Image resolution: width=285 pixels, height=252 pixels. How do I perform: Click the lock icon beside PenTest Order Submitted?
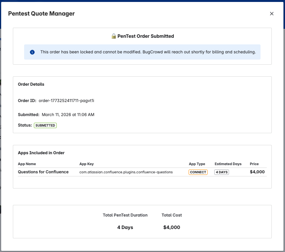tap(114, 36)
